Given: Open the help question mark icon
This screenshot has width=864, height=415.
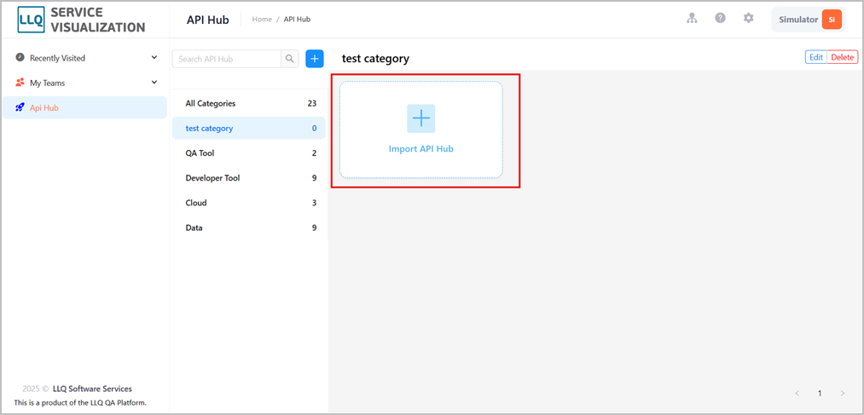Looking at the screenshot, I should click(720, 18).
